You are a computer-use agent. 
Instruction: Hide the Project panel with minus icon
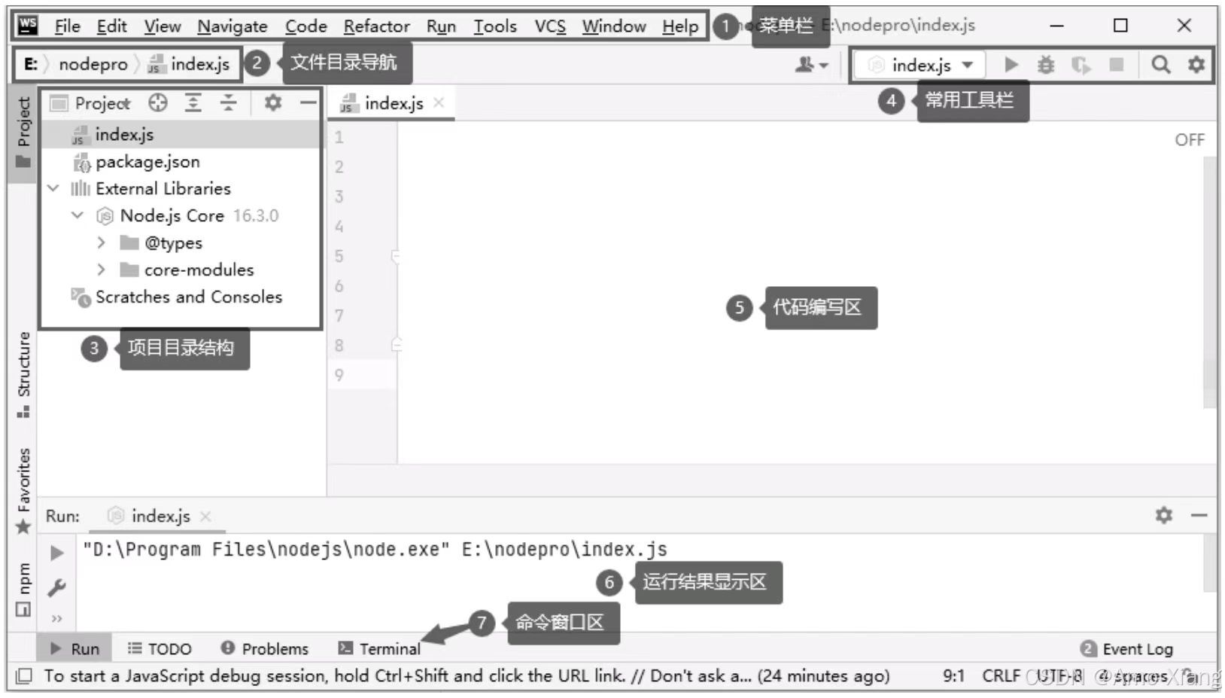[308, 102]
